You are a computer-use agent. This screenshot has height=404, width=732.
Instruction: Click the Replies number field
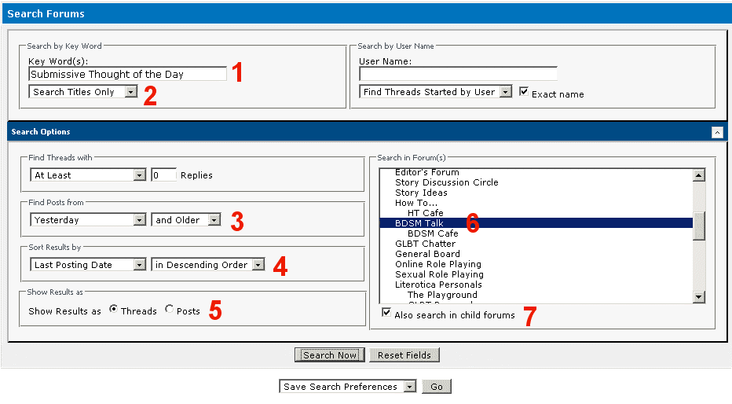click(x=163, y=175)
